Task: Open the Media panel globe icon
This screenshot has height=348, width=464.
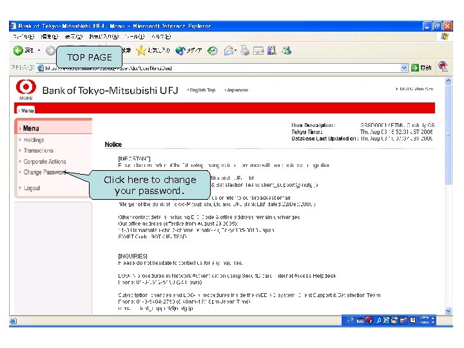Action: pyautogui.click(x=180, y=51)
